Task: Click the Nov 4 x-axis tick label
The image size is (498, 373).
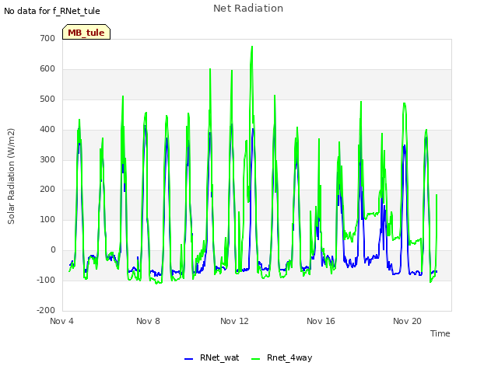Action: click(x=61, y=321)
